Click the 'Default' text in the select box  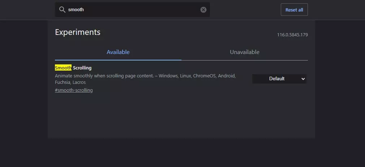coord(277,79)
